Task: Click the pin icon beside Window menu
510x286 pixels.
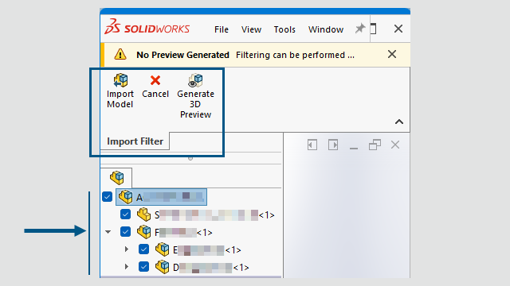Action: coord(359,29)
